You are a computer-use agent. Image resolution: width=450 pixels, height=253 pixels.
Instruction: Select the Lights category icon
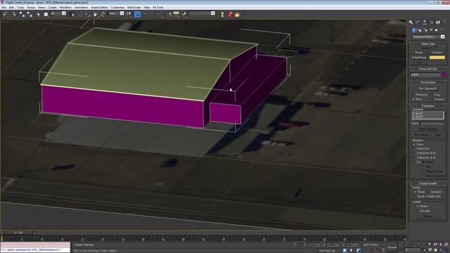coord(425,30)
